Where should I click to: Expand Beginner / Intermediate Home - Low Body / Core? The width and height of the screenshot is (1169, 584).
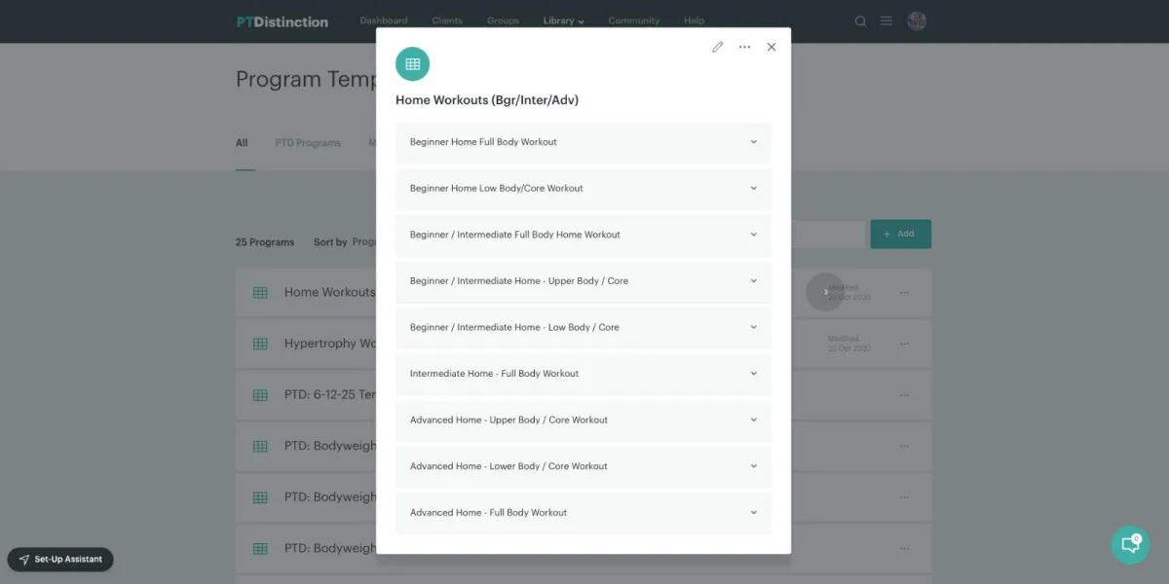point(584,327)
